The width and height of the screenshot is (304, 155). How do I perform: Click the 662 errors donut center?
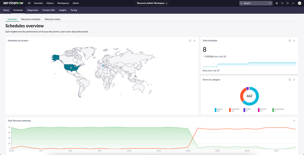click(x=249, y=96)
